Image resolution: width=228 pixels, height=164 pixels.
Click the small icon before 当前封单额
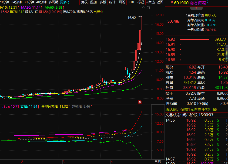(186, 16)
